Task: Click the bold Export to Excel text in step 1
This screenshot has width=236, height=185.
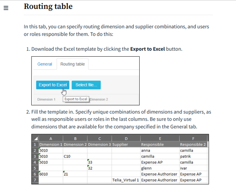Action: tap(148, 49)
